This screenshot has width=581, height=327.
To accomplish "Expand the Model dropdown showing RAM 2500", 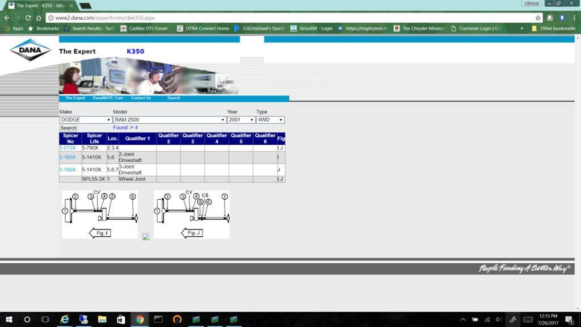I will click(169, 120).
